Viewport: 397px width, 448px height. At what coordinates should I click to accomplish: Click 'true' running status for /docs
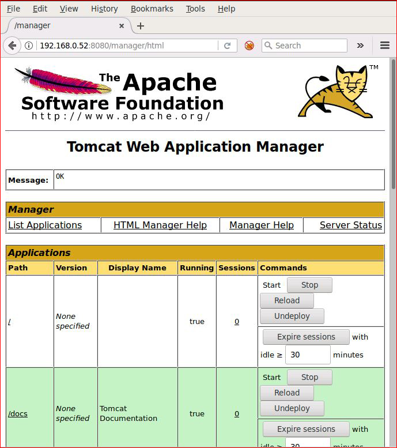pyautogui.click(x=197, y=414)
